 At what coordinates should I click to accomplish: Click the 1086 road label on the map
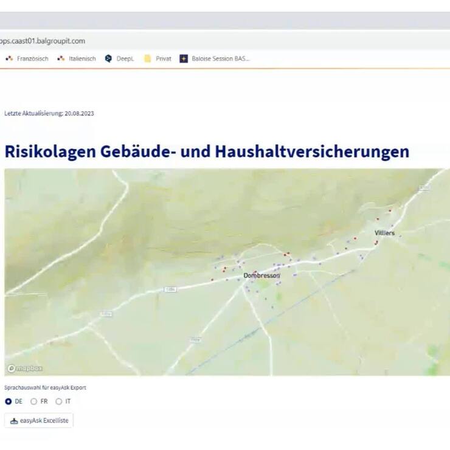coord(170,289)
